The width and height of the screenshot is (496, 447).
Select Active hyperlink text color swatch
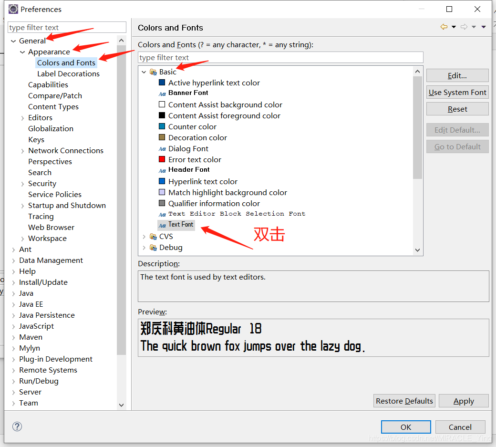coord(162,83)
